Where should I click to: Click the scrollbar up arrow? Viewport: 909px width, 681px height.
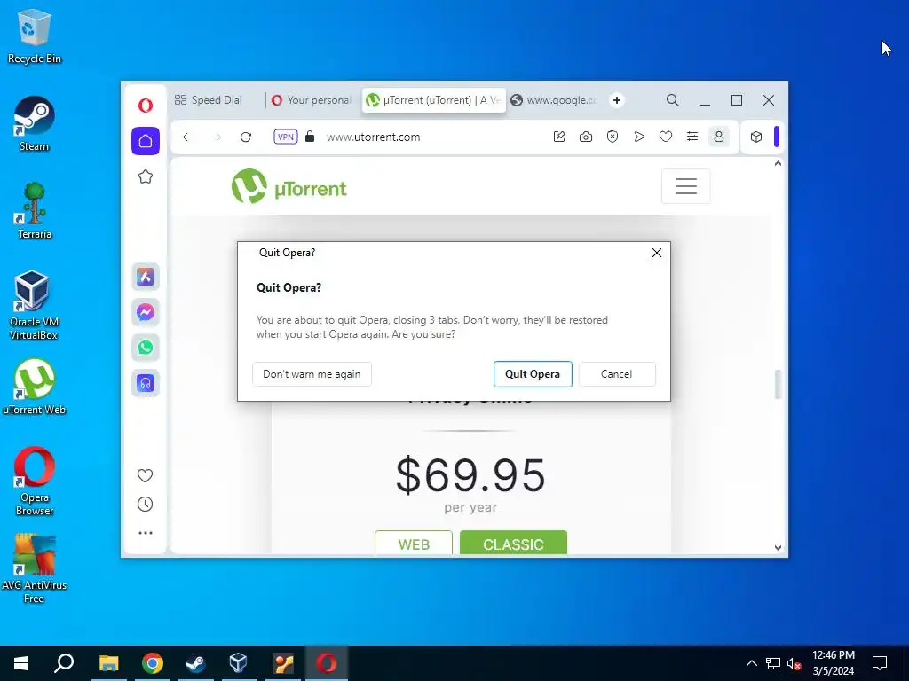pos(778,164)
